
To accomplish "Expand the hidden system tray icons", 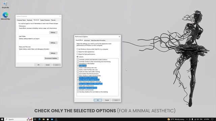I will coord(187,119).
